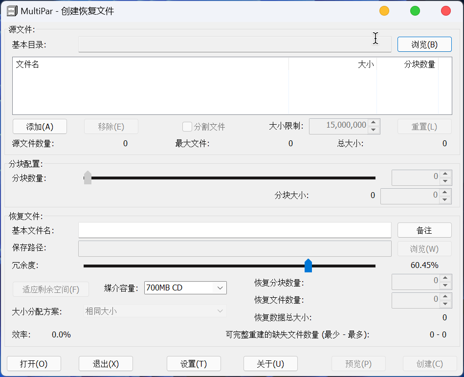Click the 基本目录 path field
This screenshot has height=377, width=464.
[x=235, y=44]
